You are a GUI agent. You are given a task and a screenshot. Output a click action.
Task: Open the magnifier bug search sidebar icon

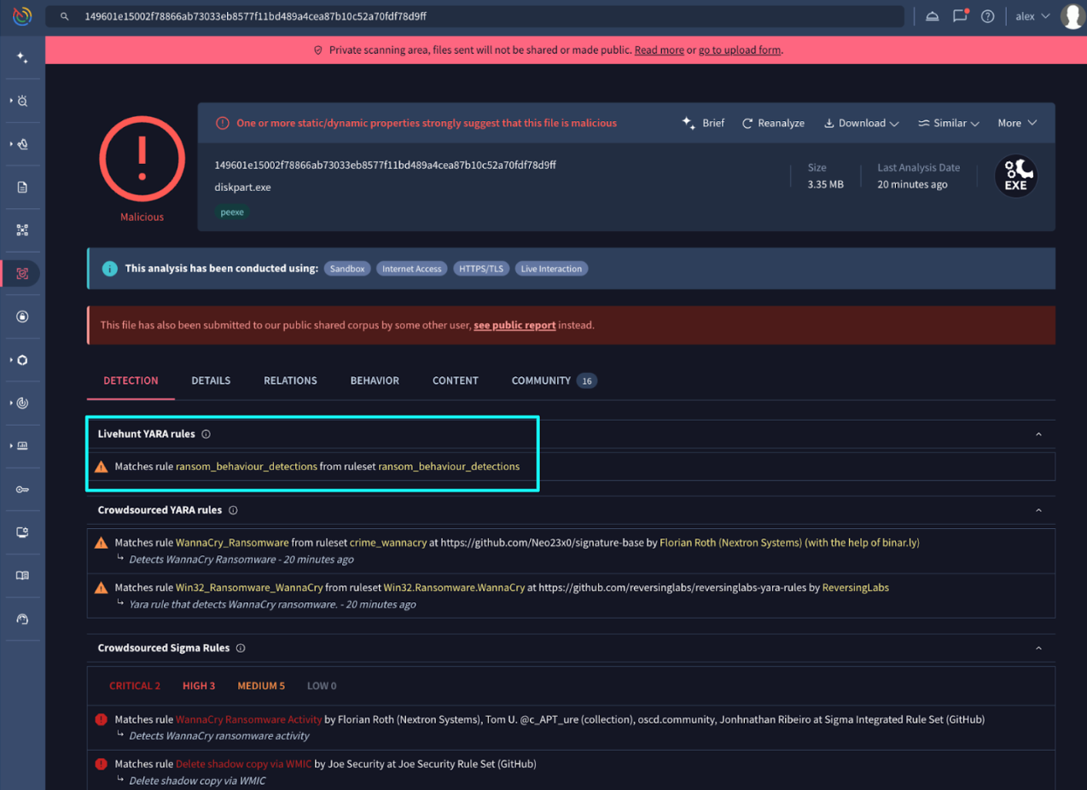click(x=23, y=101)
